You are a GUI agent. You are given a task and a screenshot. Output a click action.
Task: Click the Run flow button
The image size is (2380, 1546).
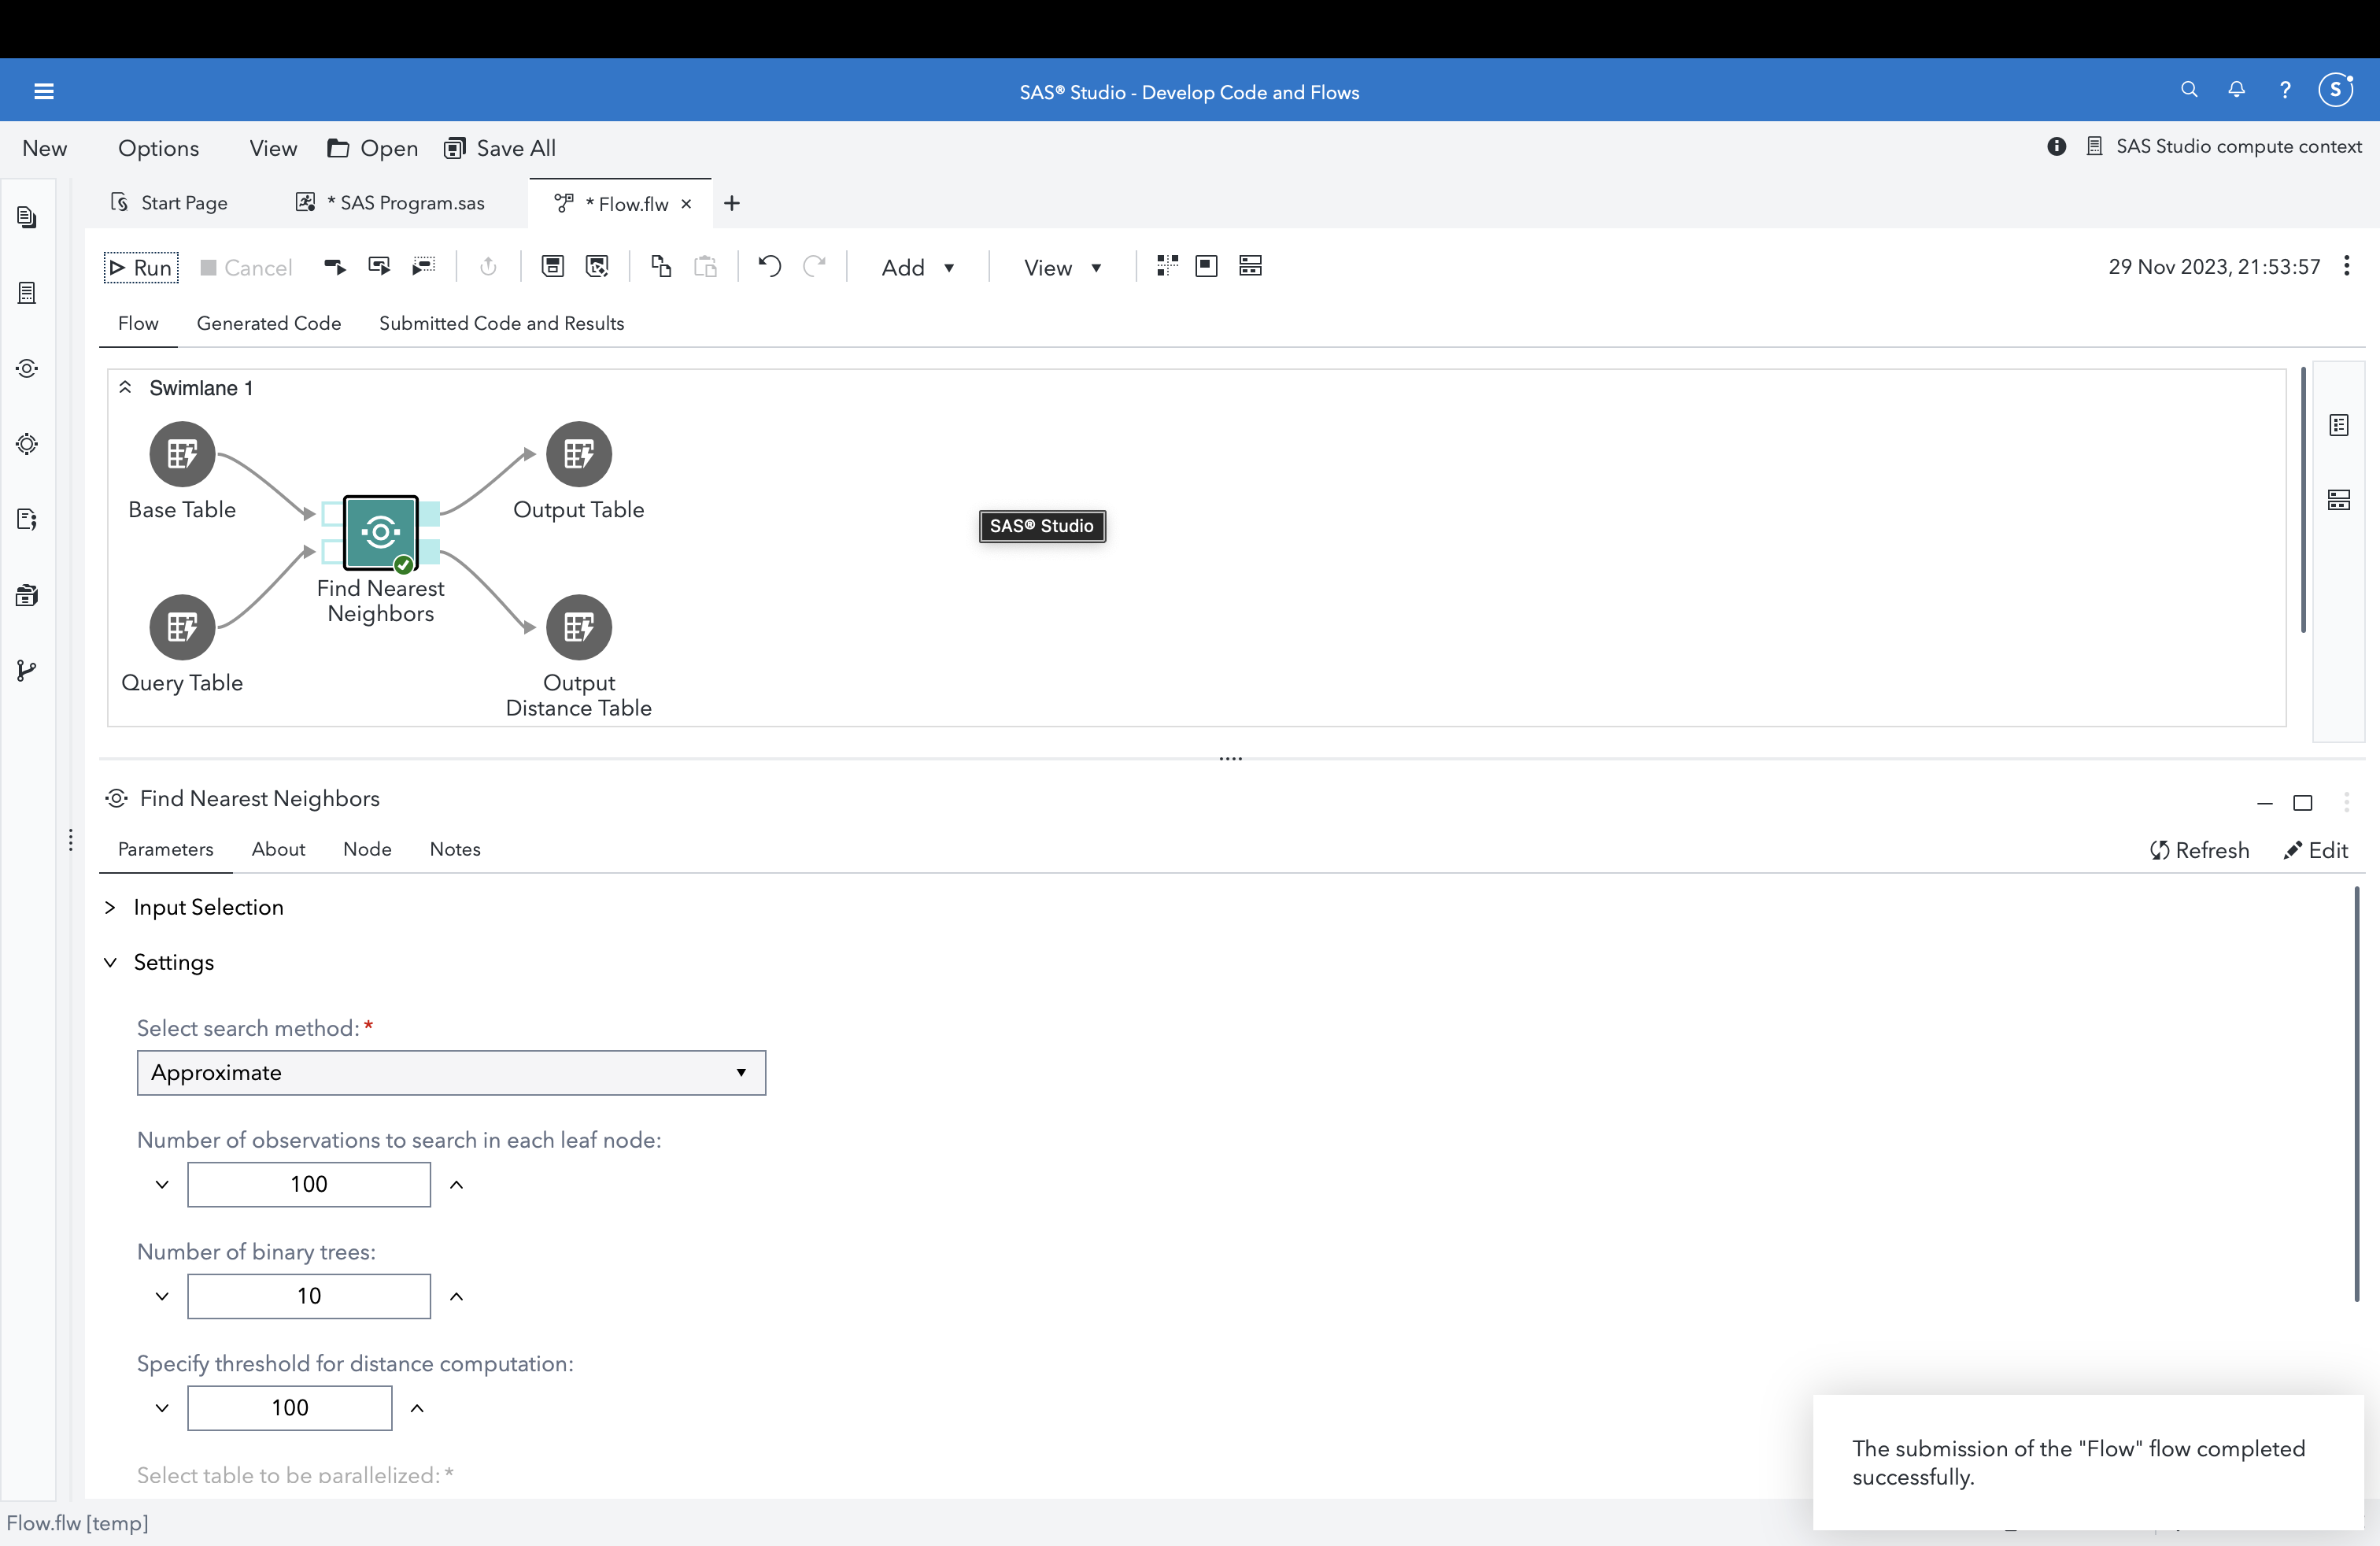141,267
